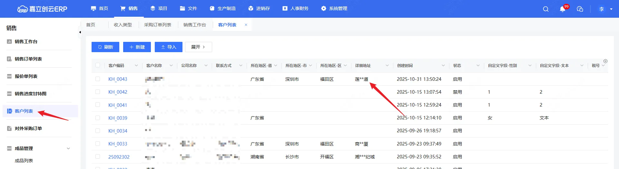Image resolution: width=619 pixels, height=169 pixels.
Task: Open 销售工作台 in the sidebar
Action: point(26,42)
